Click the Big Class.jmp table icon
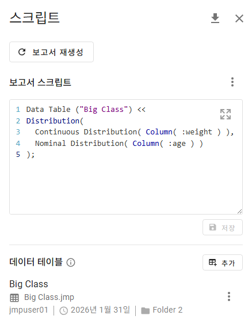This screenshot has width=252, height=323. [x=14, y=298]
